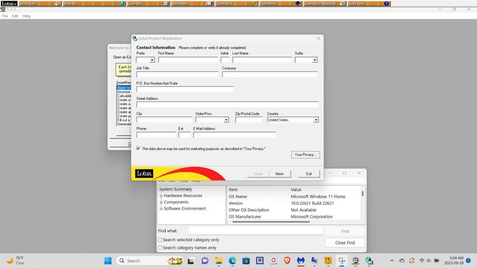This screenshot has height=268, width=477.
Task: Open the Internet drawer in SmartCenter
Action: [x=94, y=4]
